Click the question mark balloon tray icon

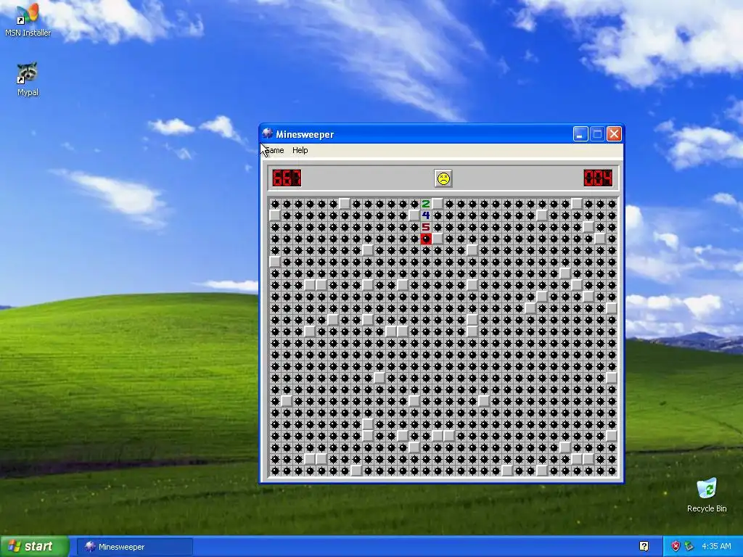pyautogui.click(x=644, y=546)
